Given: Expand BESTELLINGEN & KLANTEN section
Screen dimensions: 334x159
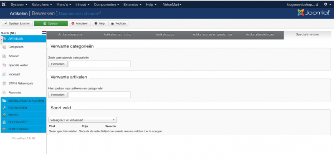Looking at the screenshot, I should pyautogui.click(x=23, y=101).
